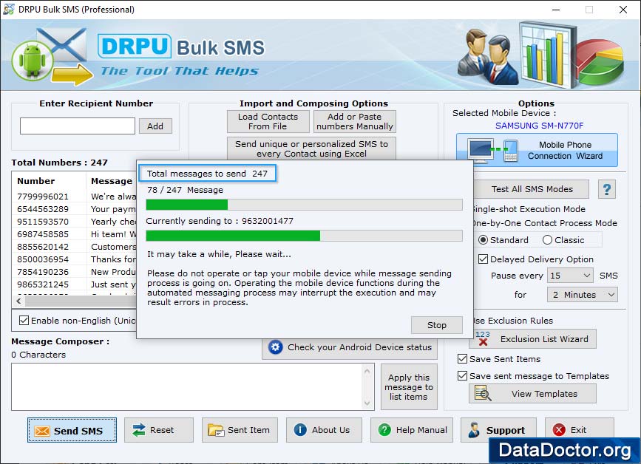Toggle Save sent message to Templates

462,376
